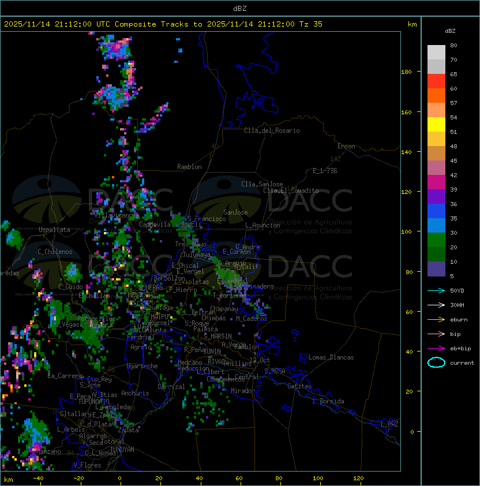
Task: Click the 'dBZ' title at the top
Action: click(x=240, y=8)
